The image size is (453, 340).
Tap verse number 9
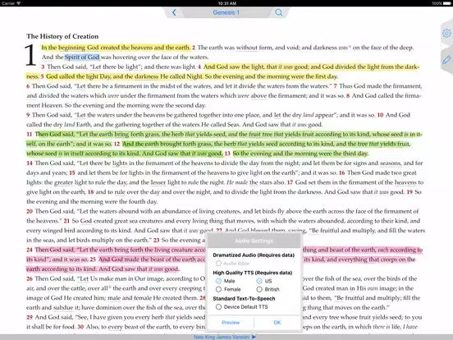coord(28,115)
